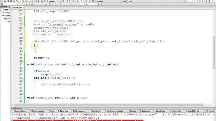Run the program with green arrow
The width and height of the screenshot is (216, 121).
[39, 1]
